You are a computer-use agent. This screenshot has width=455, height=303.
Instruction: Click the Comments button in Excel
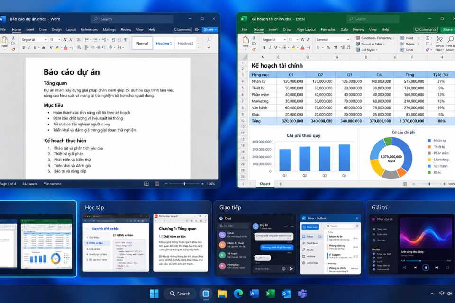[x=426, y=29]
